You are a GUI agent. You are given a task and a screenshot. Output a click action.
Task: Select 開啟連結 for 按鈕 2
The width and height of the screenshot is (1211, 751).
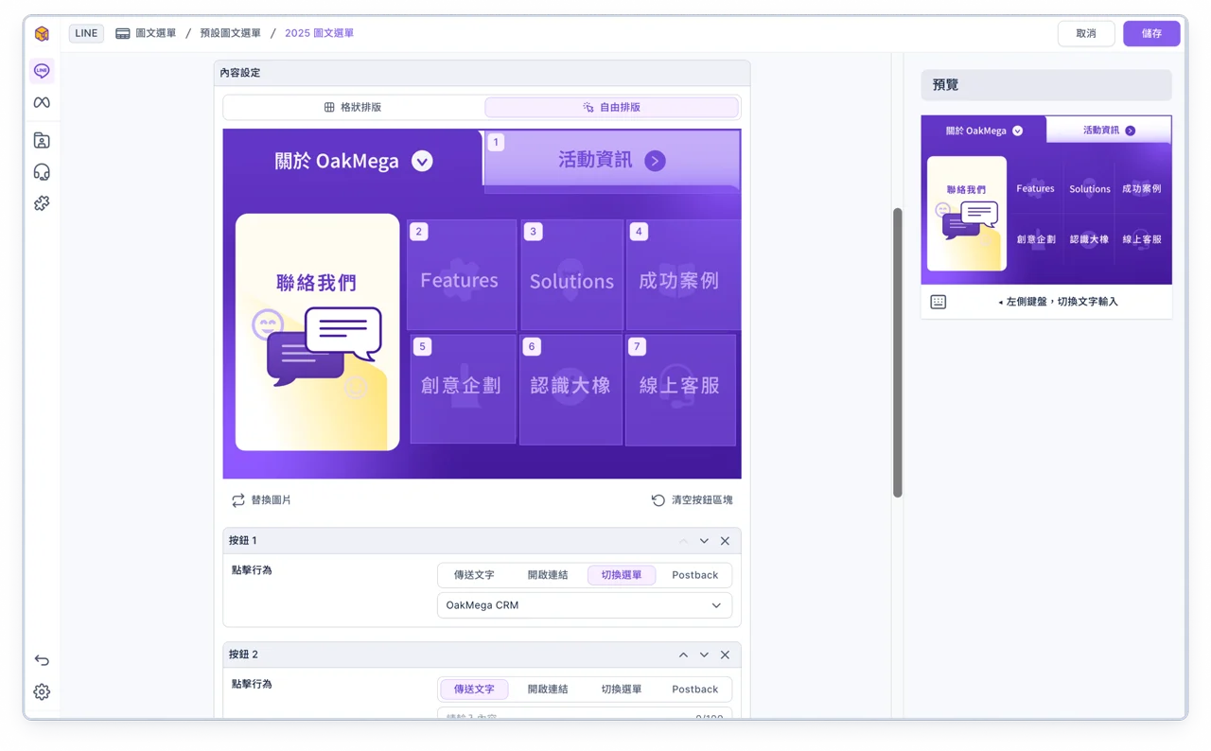click(548, 690)
